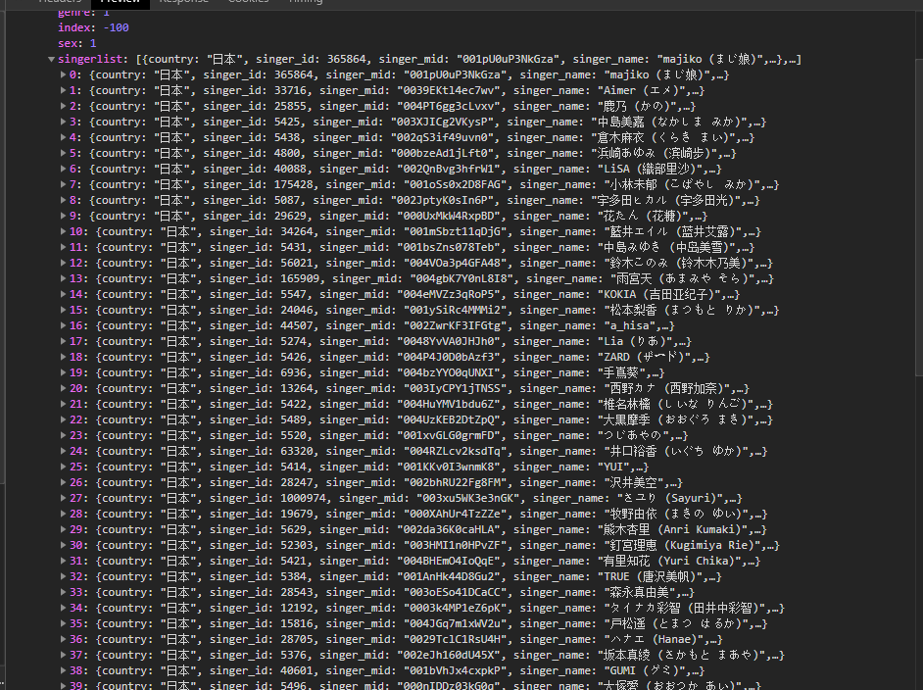Viewport: 923px width, 690px height.
Task: Expand item 33 with singer_id 28543
Action: click(x=63, y=593)
